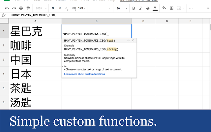Click the Redo icon
Image resolution: width=211 pixels, height=132 pixels.
14,8
